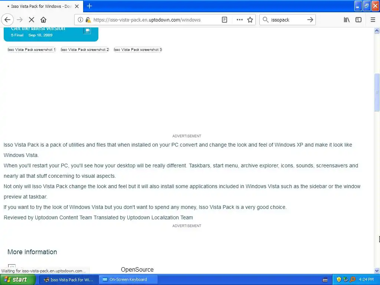Image resolution: width=380 pixels, height=285 pixels.
Task: Show sidebars icon
Action: (x=358, y=20)
